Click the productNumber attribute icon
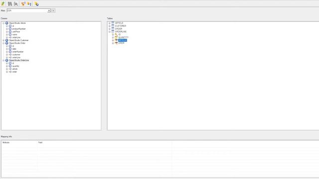Screen dimensions: 319x179 click(x=10, y=29)
